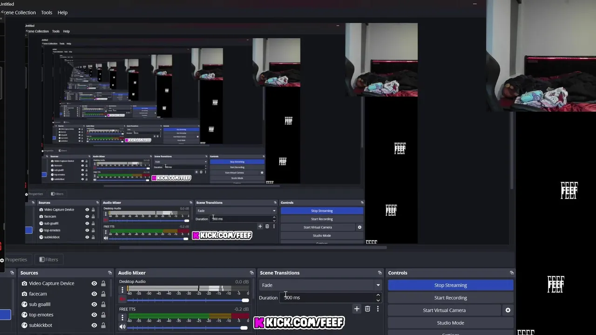The image size is (596, 335).
Task: Click the subkickbot browser globe icon
Action: [x=24, y=325]
